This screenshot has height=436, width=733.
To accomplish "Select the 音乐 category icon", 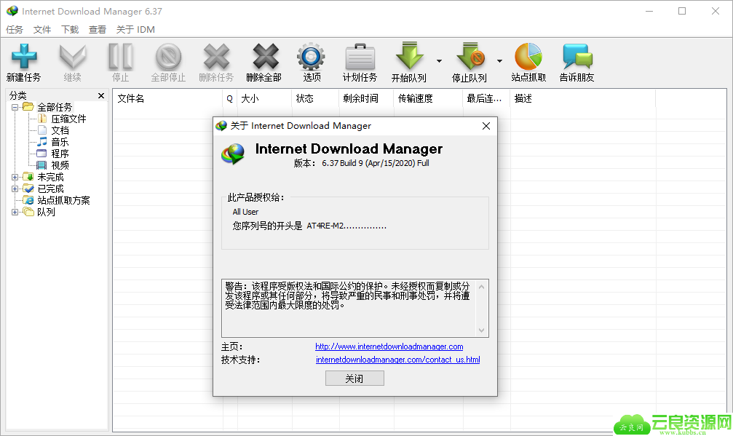I will (42, 142).
